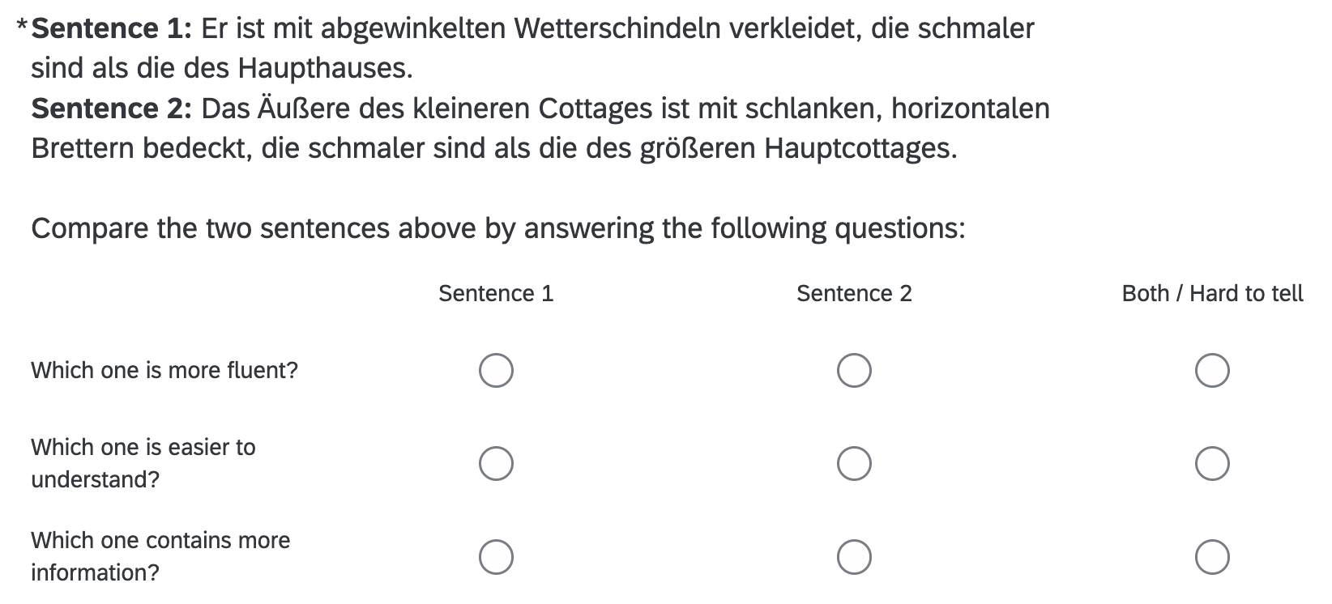
Task: Select Sentence 2 as more fluent
Action: pyautogui.click(x=854, y=371)
